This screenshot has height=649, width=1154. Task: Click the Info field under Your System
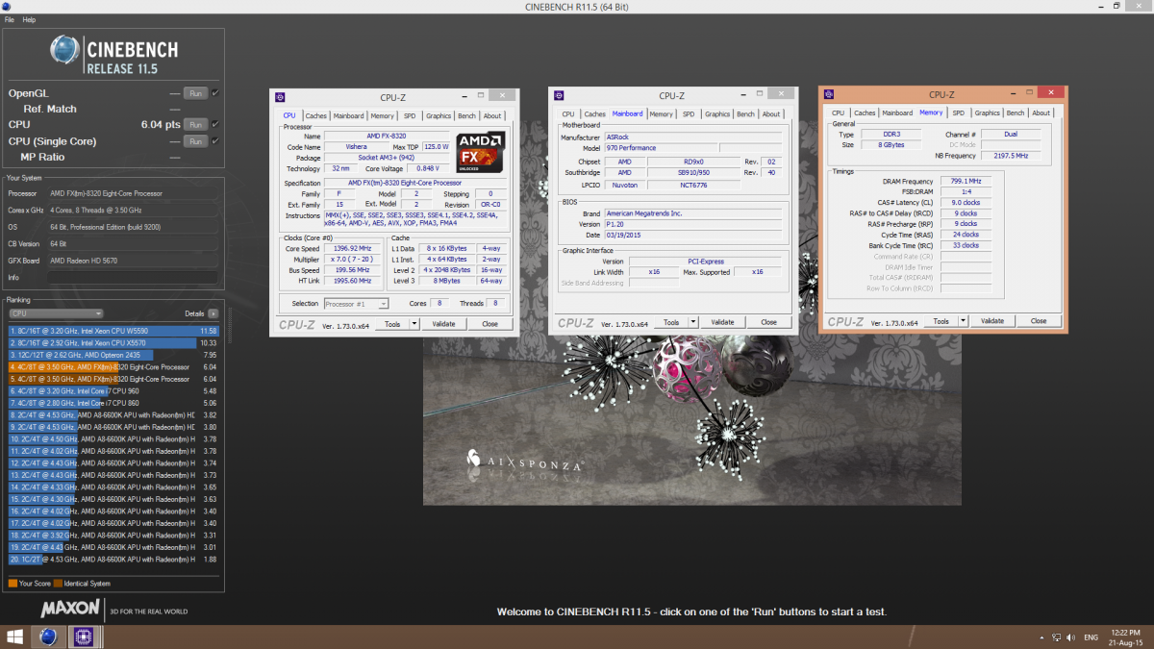coord(133,278)
